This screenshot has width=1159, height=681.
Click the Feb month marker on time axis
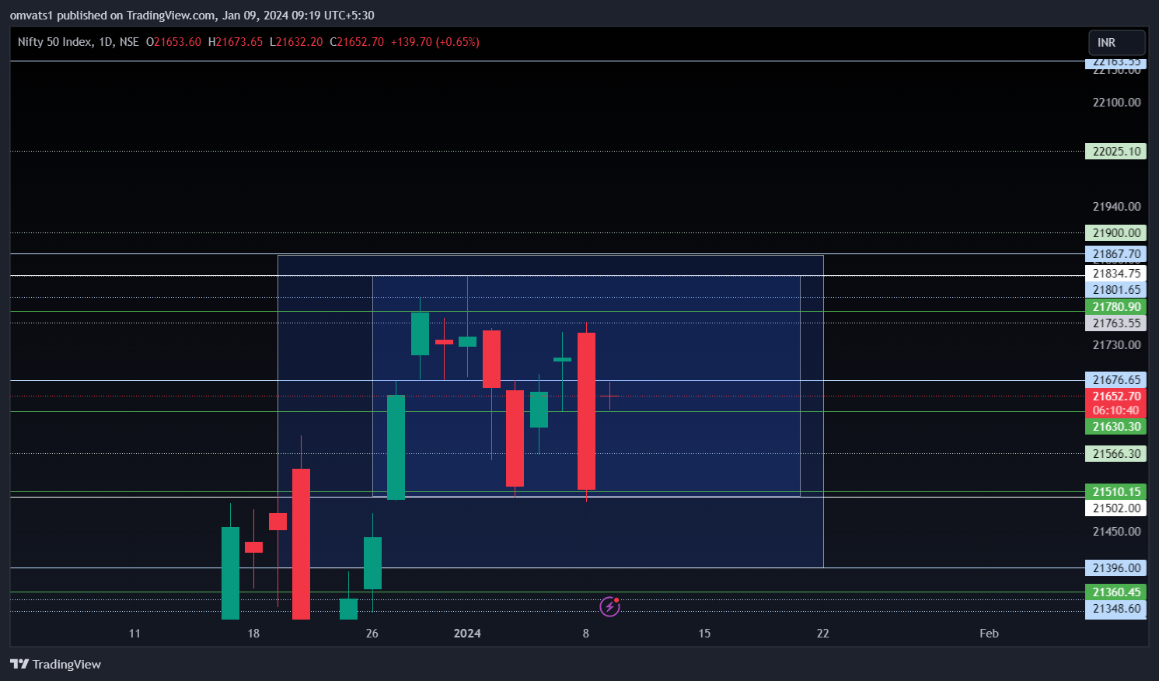click(989, 634)
